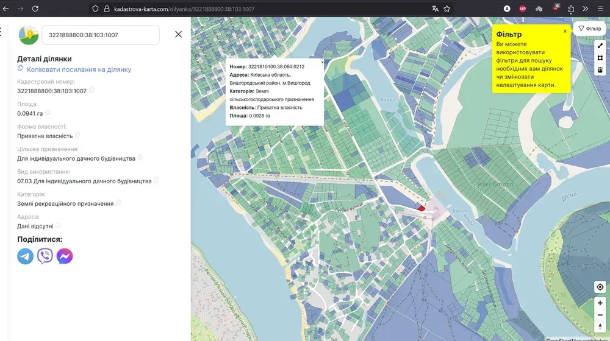Click Копіювати посилання на ділянку link
Image resolution: width=610 pixels, height=341 pixels.
click(x=79, y=69)
